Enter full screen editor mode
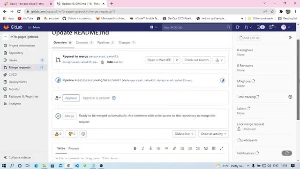The height and width of the screenshot is (169, 300). 222,148
